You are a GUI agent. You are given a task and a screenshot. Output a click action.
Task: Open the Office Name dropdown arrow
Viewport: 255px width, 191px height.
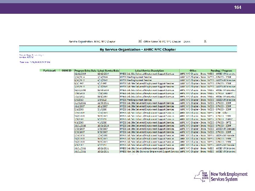tap(205, 41)
